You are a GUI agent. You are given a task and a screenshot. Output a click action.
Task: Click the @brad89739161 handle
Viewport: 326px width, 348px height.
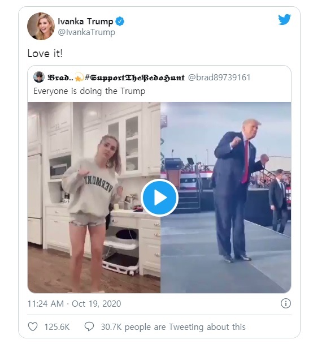tap(219, 78)
